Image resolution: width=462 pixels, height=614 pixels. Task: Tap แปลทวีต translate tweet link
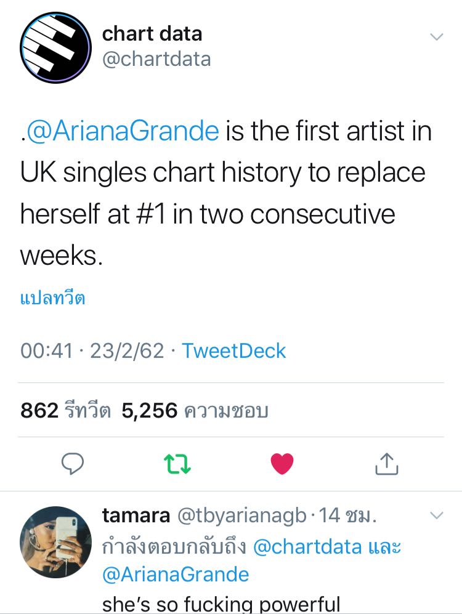coord(52,299)
